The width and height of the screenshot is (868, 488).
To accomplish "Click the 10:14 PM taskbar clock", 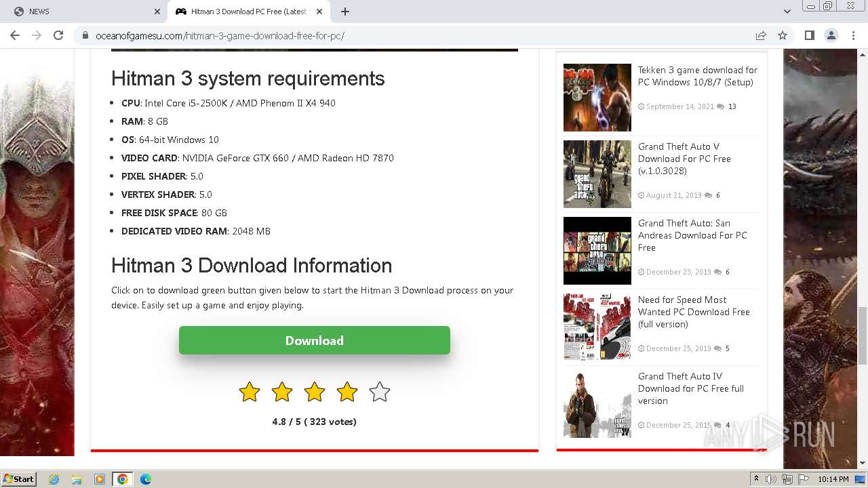I will pyautogui.click(x=833, y=479).
